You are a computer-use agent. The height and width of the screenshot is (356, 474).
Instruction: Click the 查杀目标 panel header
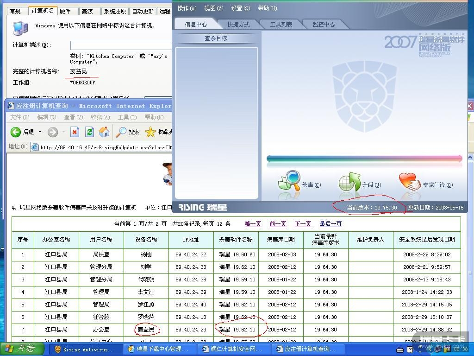tap(216, 38)
